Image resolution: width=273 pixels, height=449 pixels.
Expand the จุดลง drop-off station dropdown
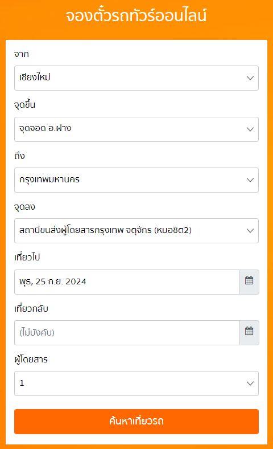coord(136,231)
